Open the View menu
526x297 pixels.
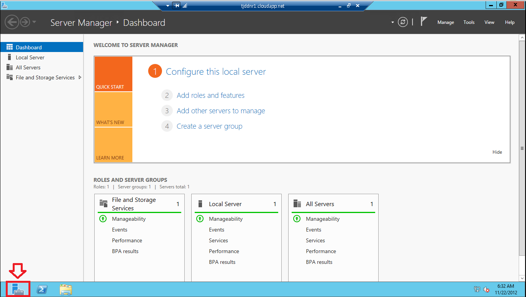tap(489, 22)
